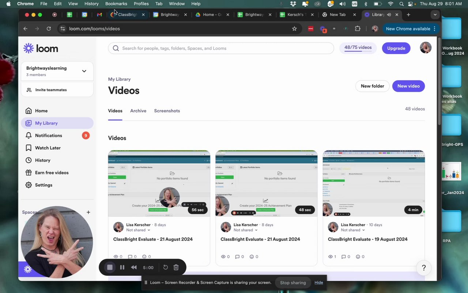The height and width of the screenshot is (293, 468).
Task: Click the Dropbox menu bar icon
Action: pyautogui.click(x=293, y=4)
